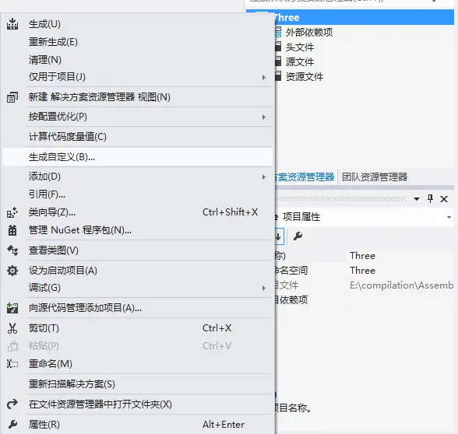Choose 重新生成(E) menu entry

137,42
